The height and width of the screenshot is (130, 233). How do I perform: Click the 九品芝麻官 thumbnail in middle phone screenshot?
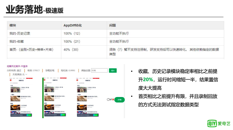pos(49,107)
